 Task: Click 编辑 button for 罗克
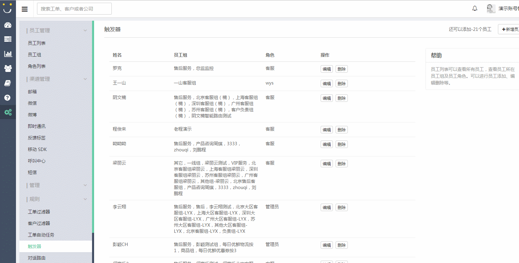click(x=326, y=69)
